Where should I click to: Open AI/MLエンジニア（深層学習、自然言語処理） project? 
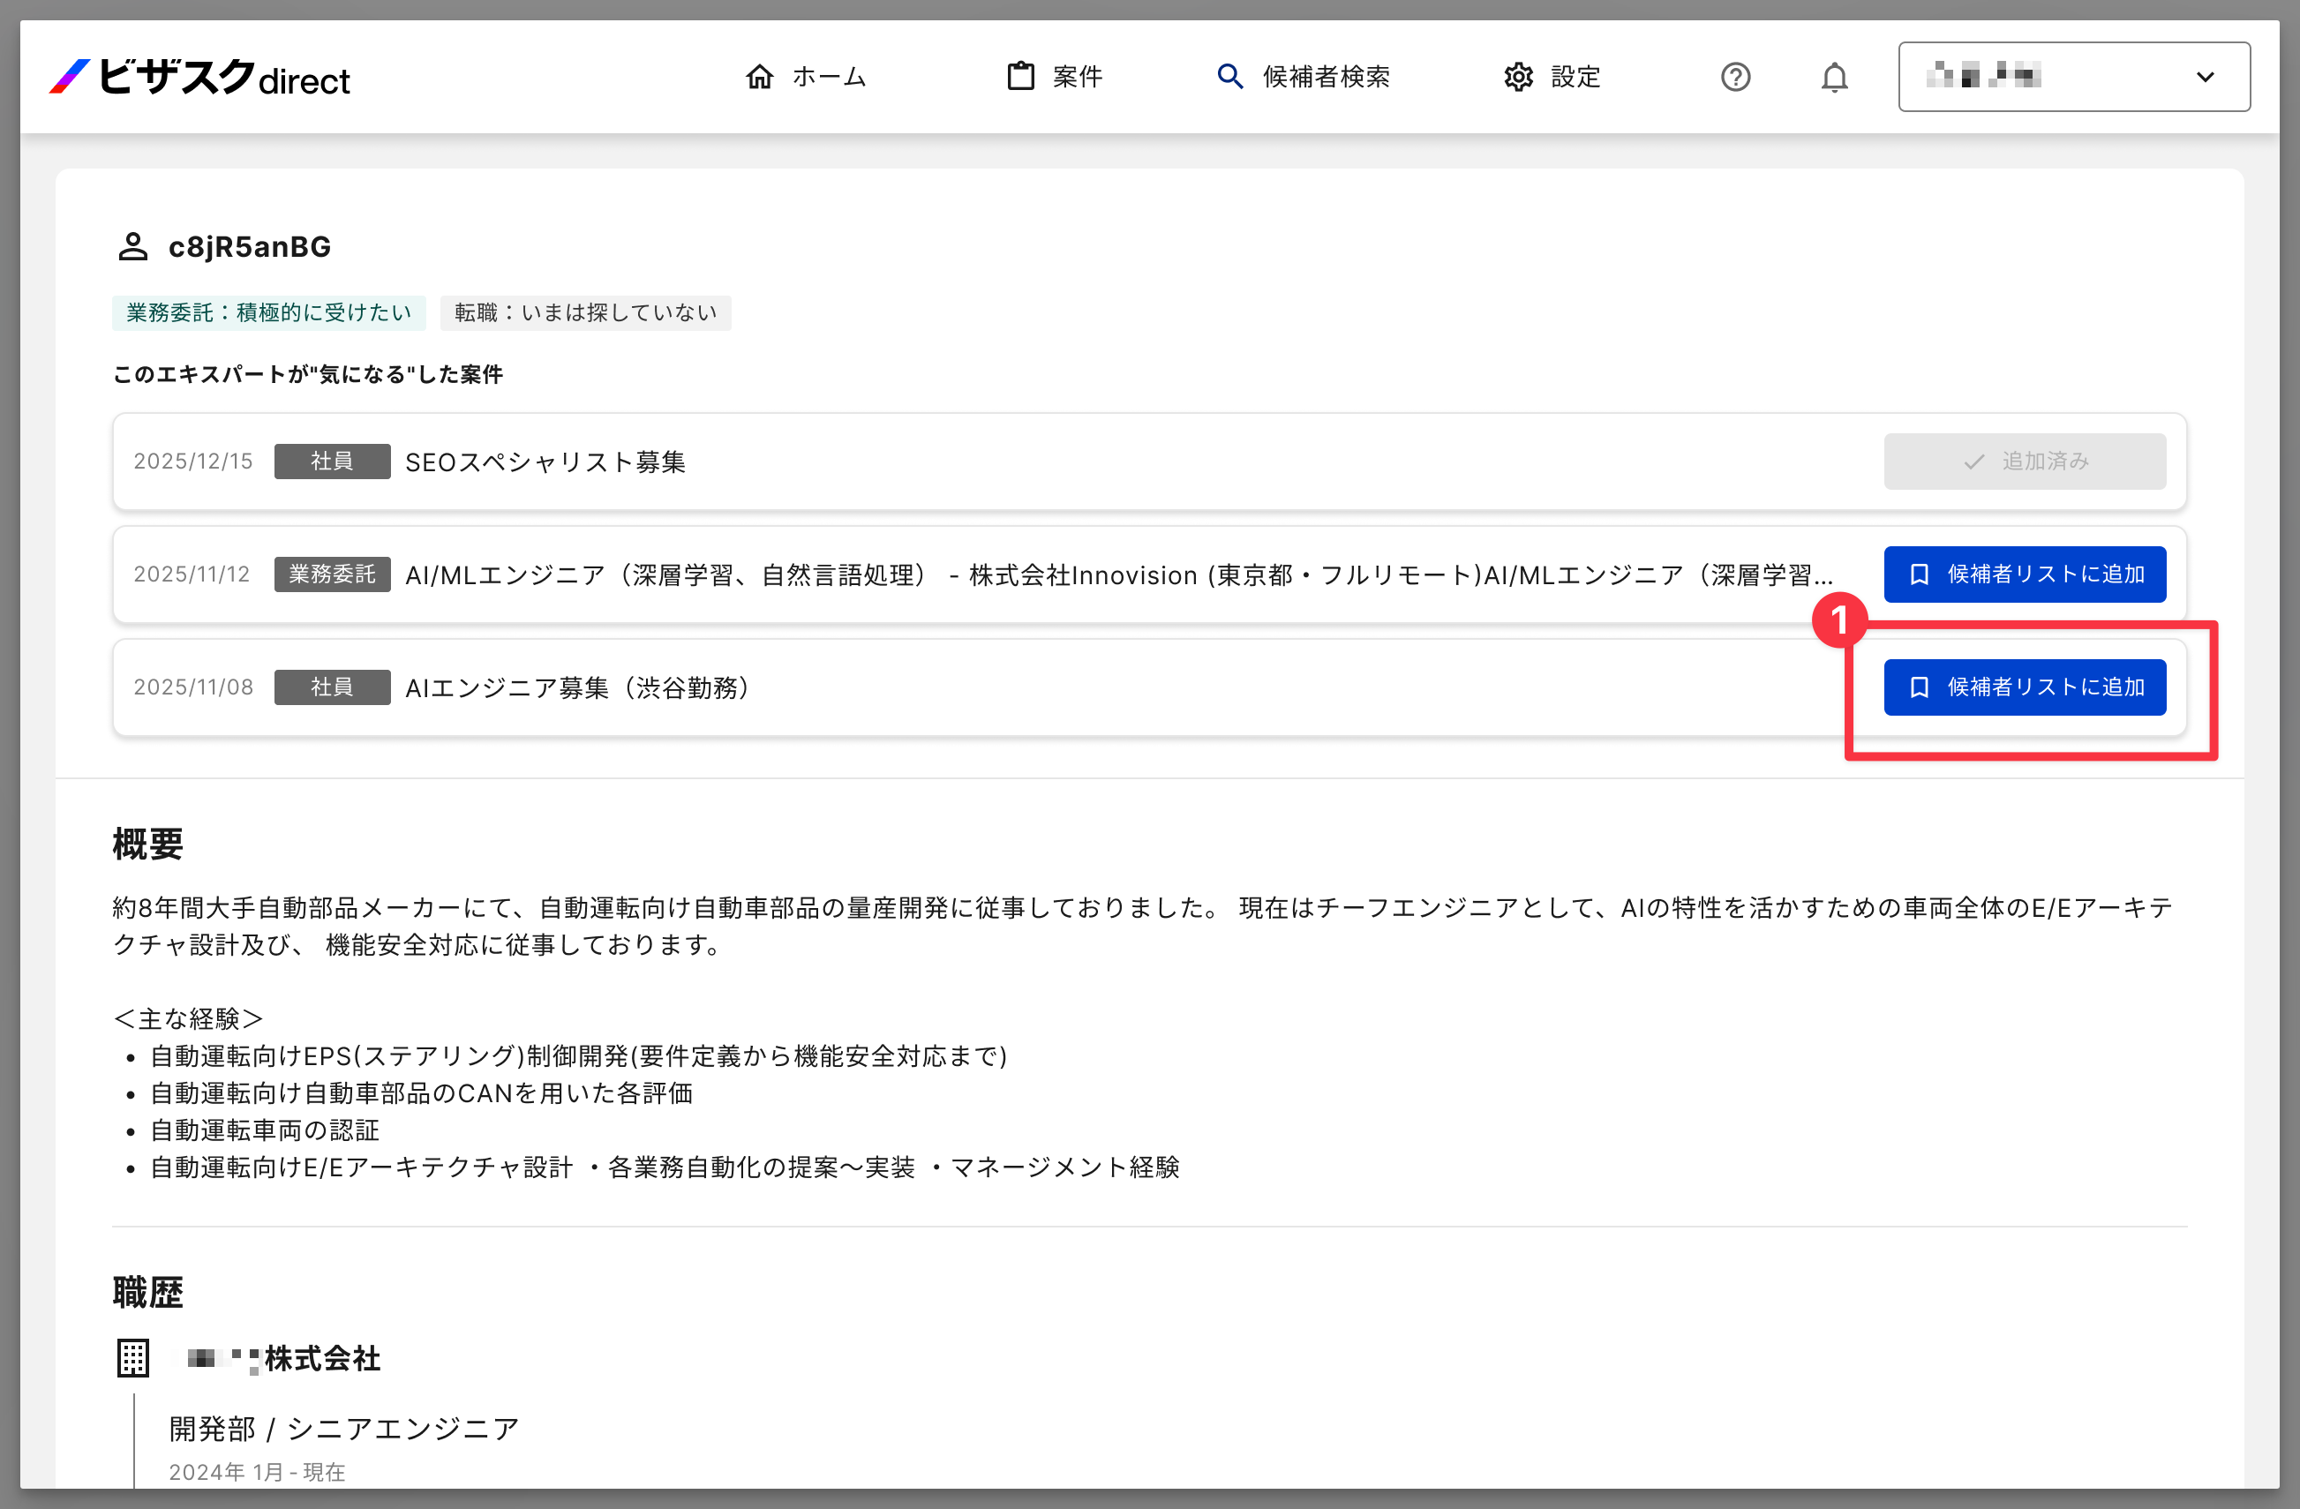1119,574
